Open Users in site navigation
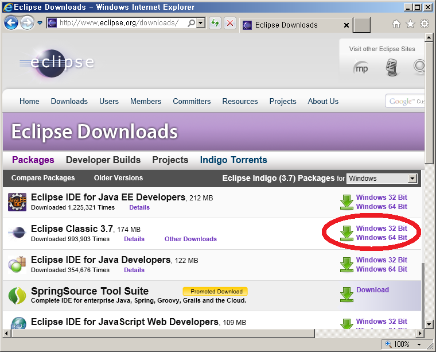The height and width of the screenshot is (352, 436). point(109,101)
